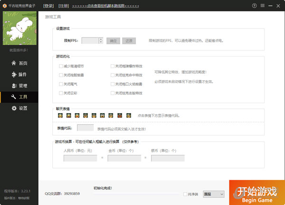Check the 关闭尾气 option
The image size is (285, 205).
tap(61, 84)
